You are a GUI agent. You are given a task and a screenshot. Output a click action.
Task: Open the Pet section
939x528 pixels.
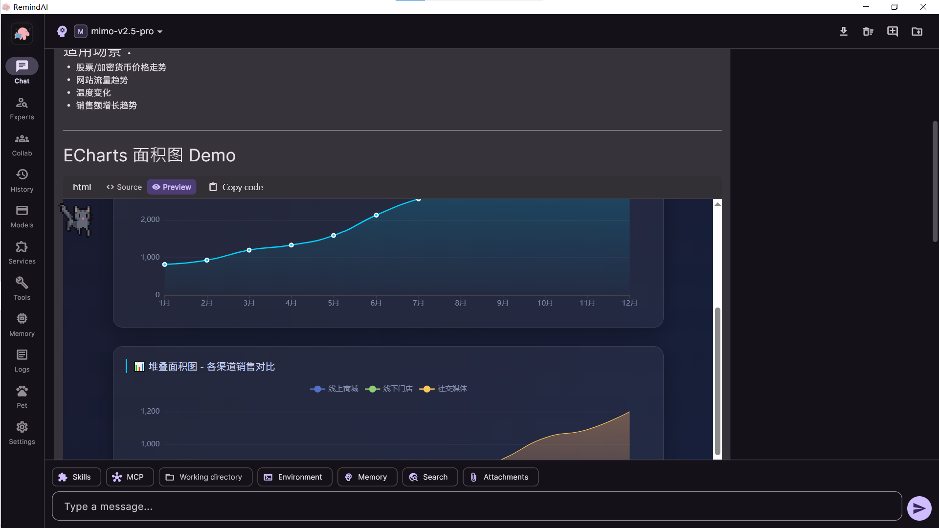click(22, 397)
